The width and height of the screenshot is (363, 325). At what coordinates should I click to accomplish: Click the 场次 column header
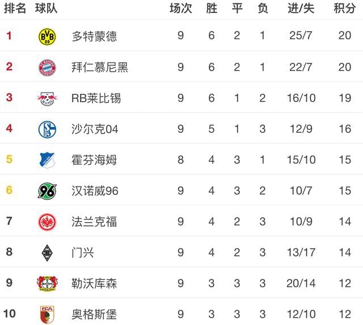click(x=180, y=9)
